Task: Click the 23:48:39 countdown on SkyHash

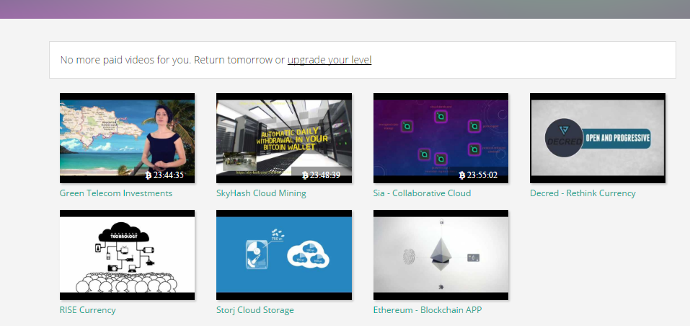Action: point(325,175)
